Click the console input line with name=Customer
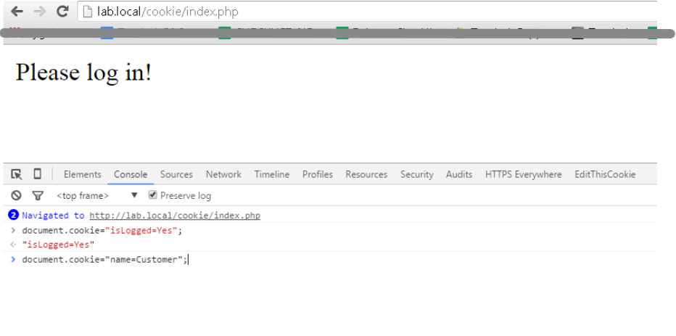 (x=105, y=259)
